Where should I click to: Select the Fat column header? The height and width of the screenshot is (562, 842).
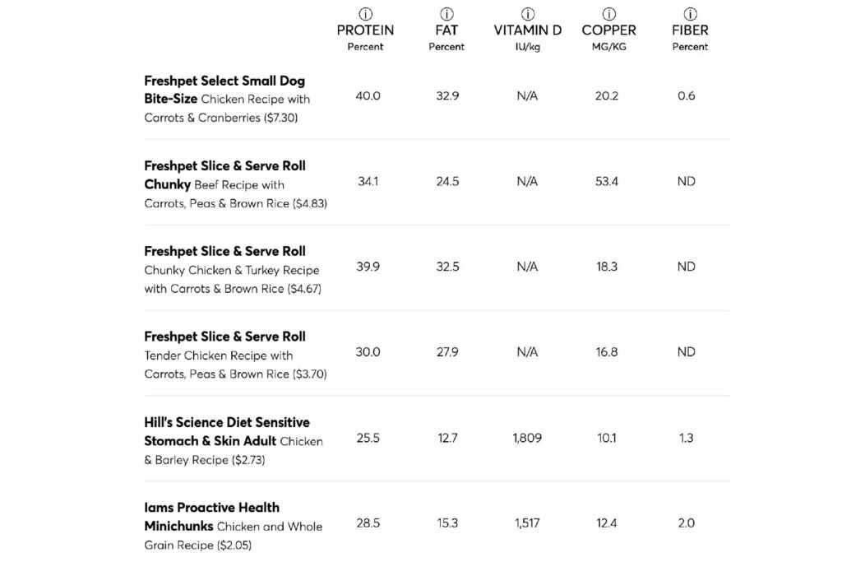coord(446,30)
